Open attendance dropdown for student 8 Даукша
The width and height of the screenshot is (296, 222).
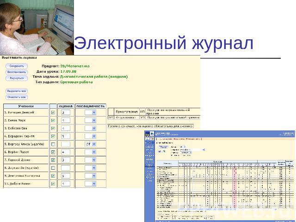coord(91,168)
